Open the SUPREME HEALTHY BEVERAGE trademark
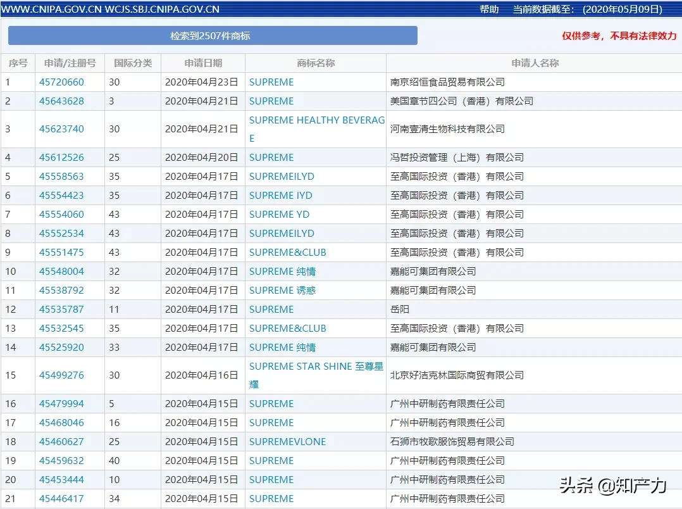 pyautogui.click(x=316, y=129)
